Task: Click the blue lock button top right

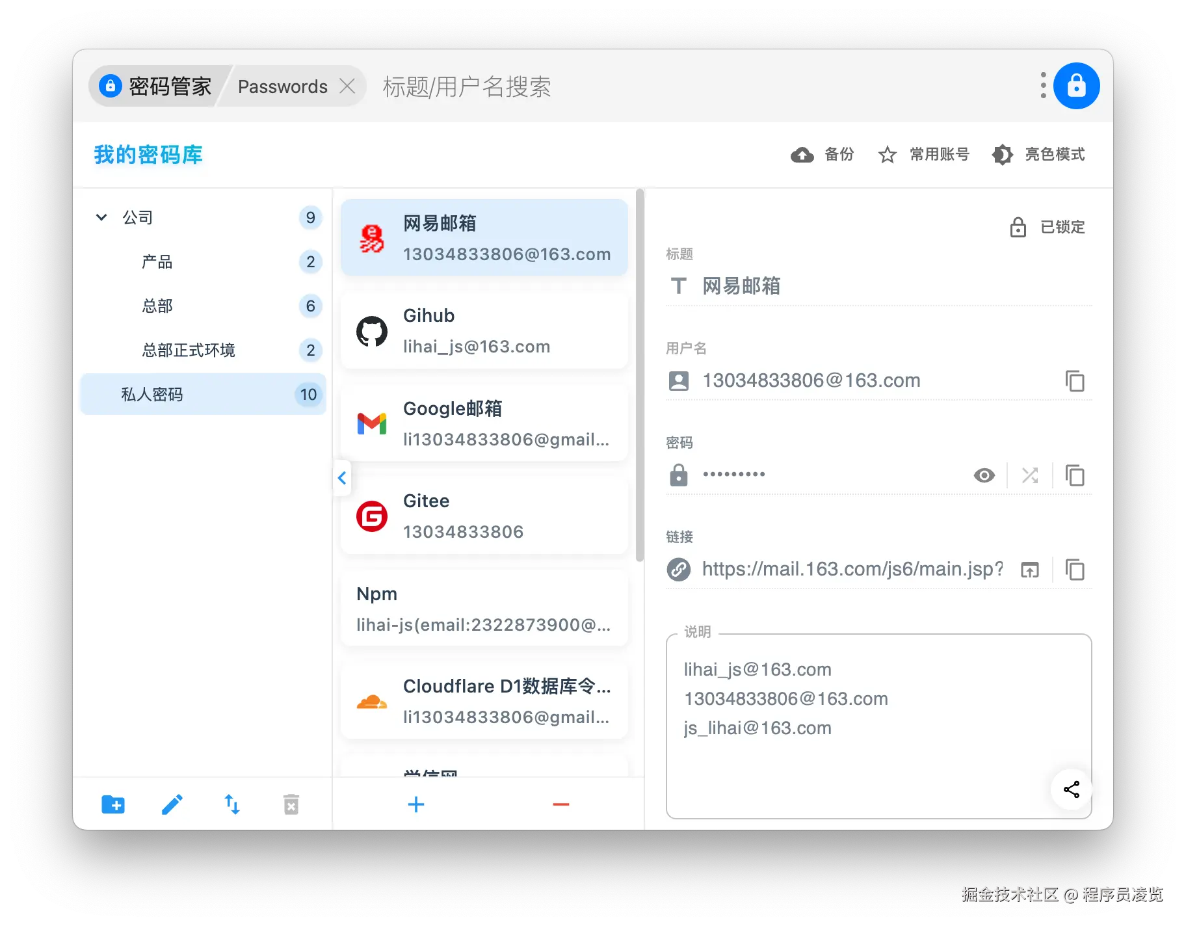Action: (x=1076, y=85)
